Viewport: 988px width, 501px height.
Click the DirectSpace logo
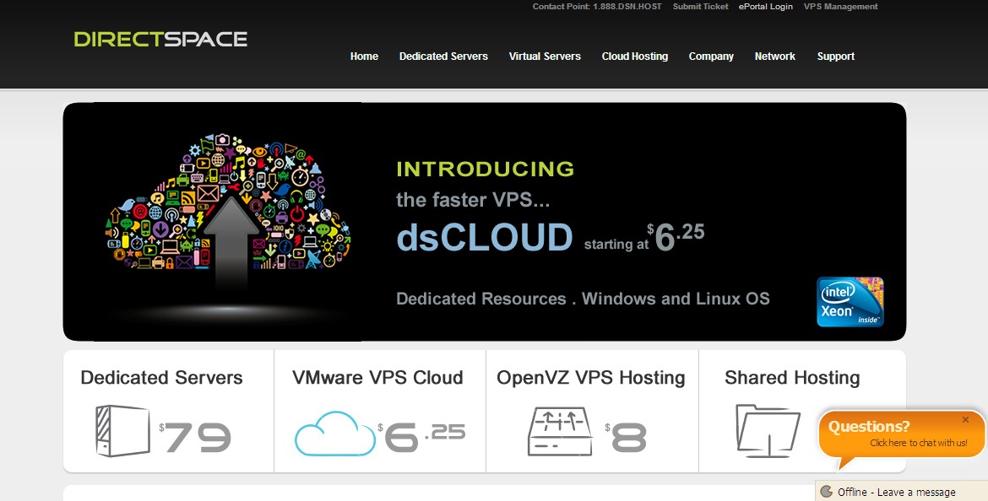[x=160, y=39]
